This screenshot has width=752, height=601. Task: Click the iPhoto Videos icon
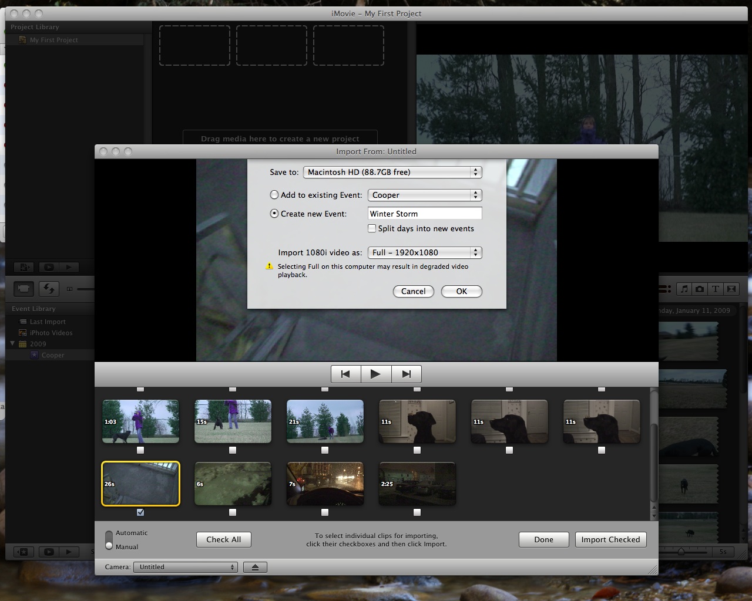point(23,333)
